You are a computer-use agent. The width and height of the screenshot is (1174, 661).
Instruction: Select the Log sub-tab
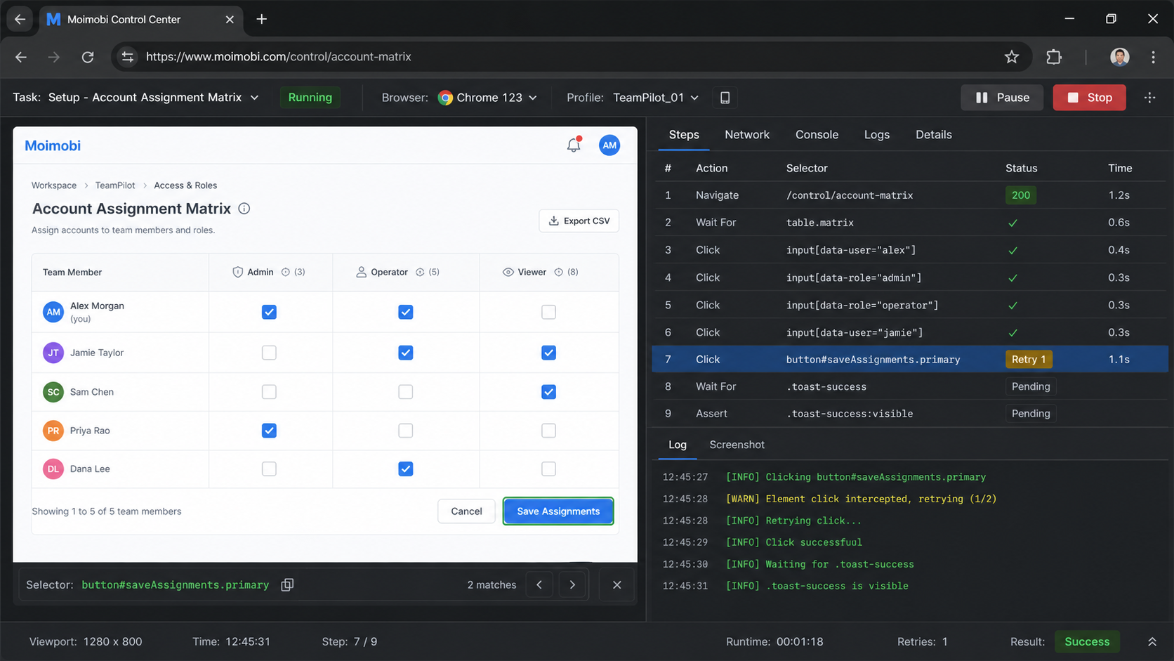[678, 445]
